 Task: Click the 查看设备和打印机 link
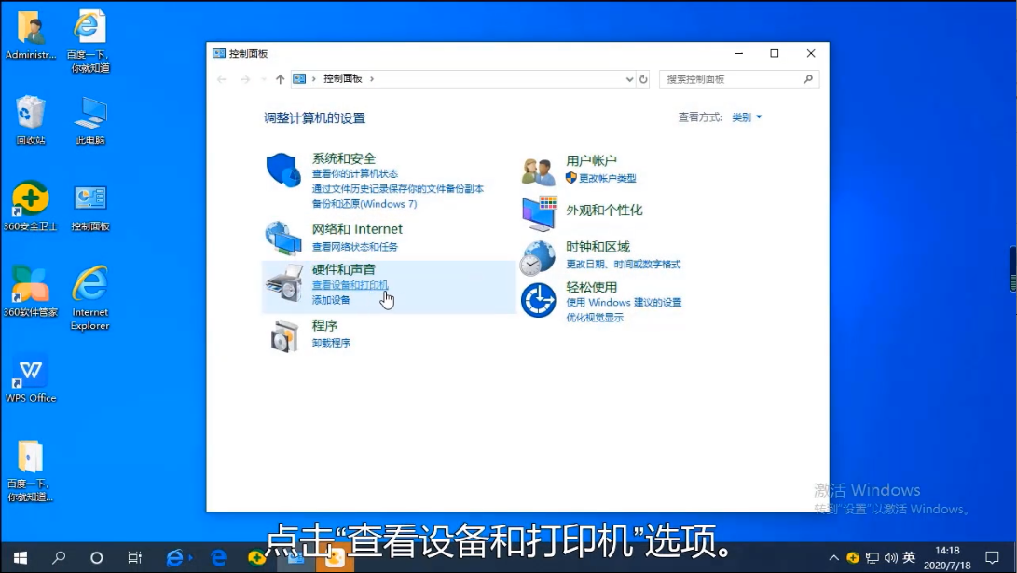pos(350,285)
